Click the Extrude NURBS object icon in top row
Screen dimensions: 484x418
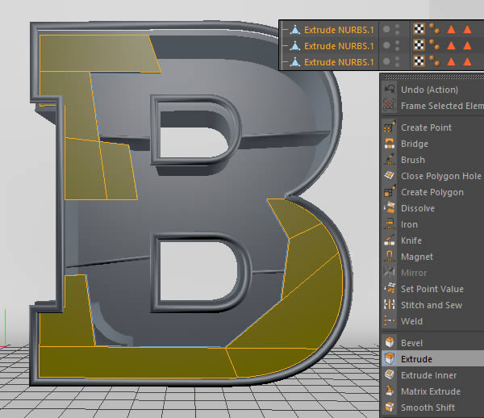[x=295, y=30]
